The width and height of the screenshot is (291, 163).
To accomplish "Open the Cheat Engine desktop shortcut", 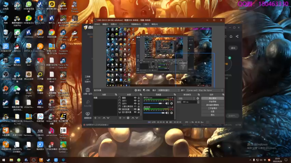I will [x=29, y=91].
